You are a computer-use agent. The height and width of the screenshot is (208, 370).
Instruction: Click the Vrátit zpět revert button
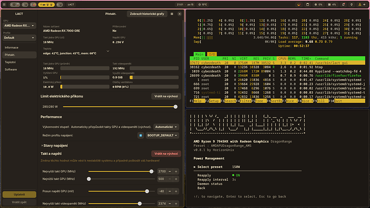pyautogui.click(x=19, y=202)
